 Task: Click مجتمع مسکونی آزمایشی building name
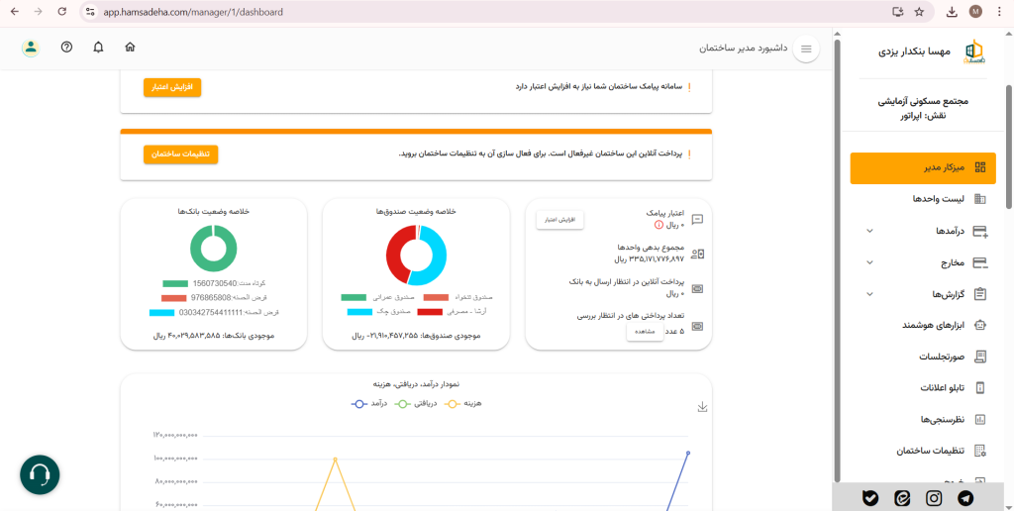click(923, 102)
